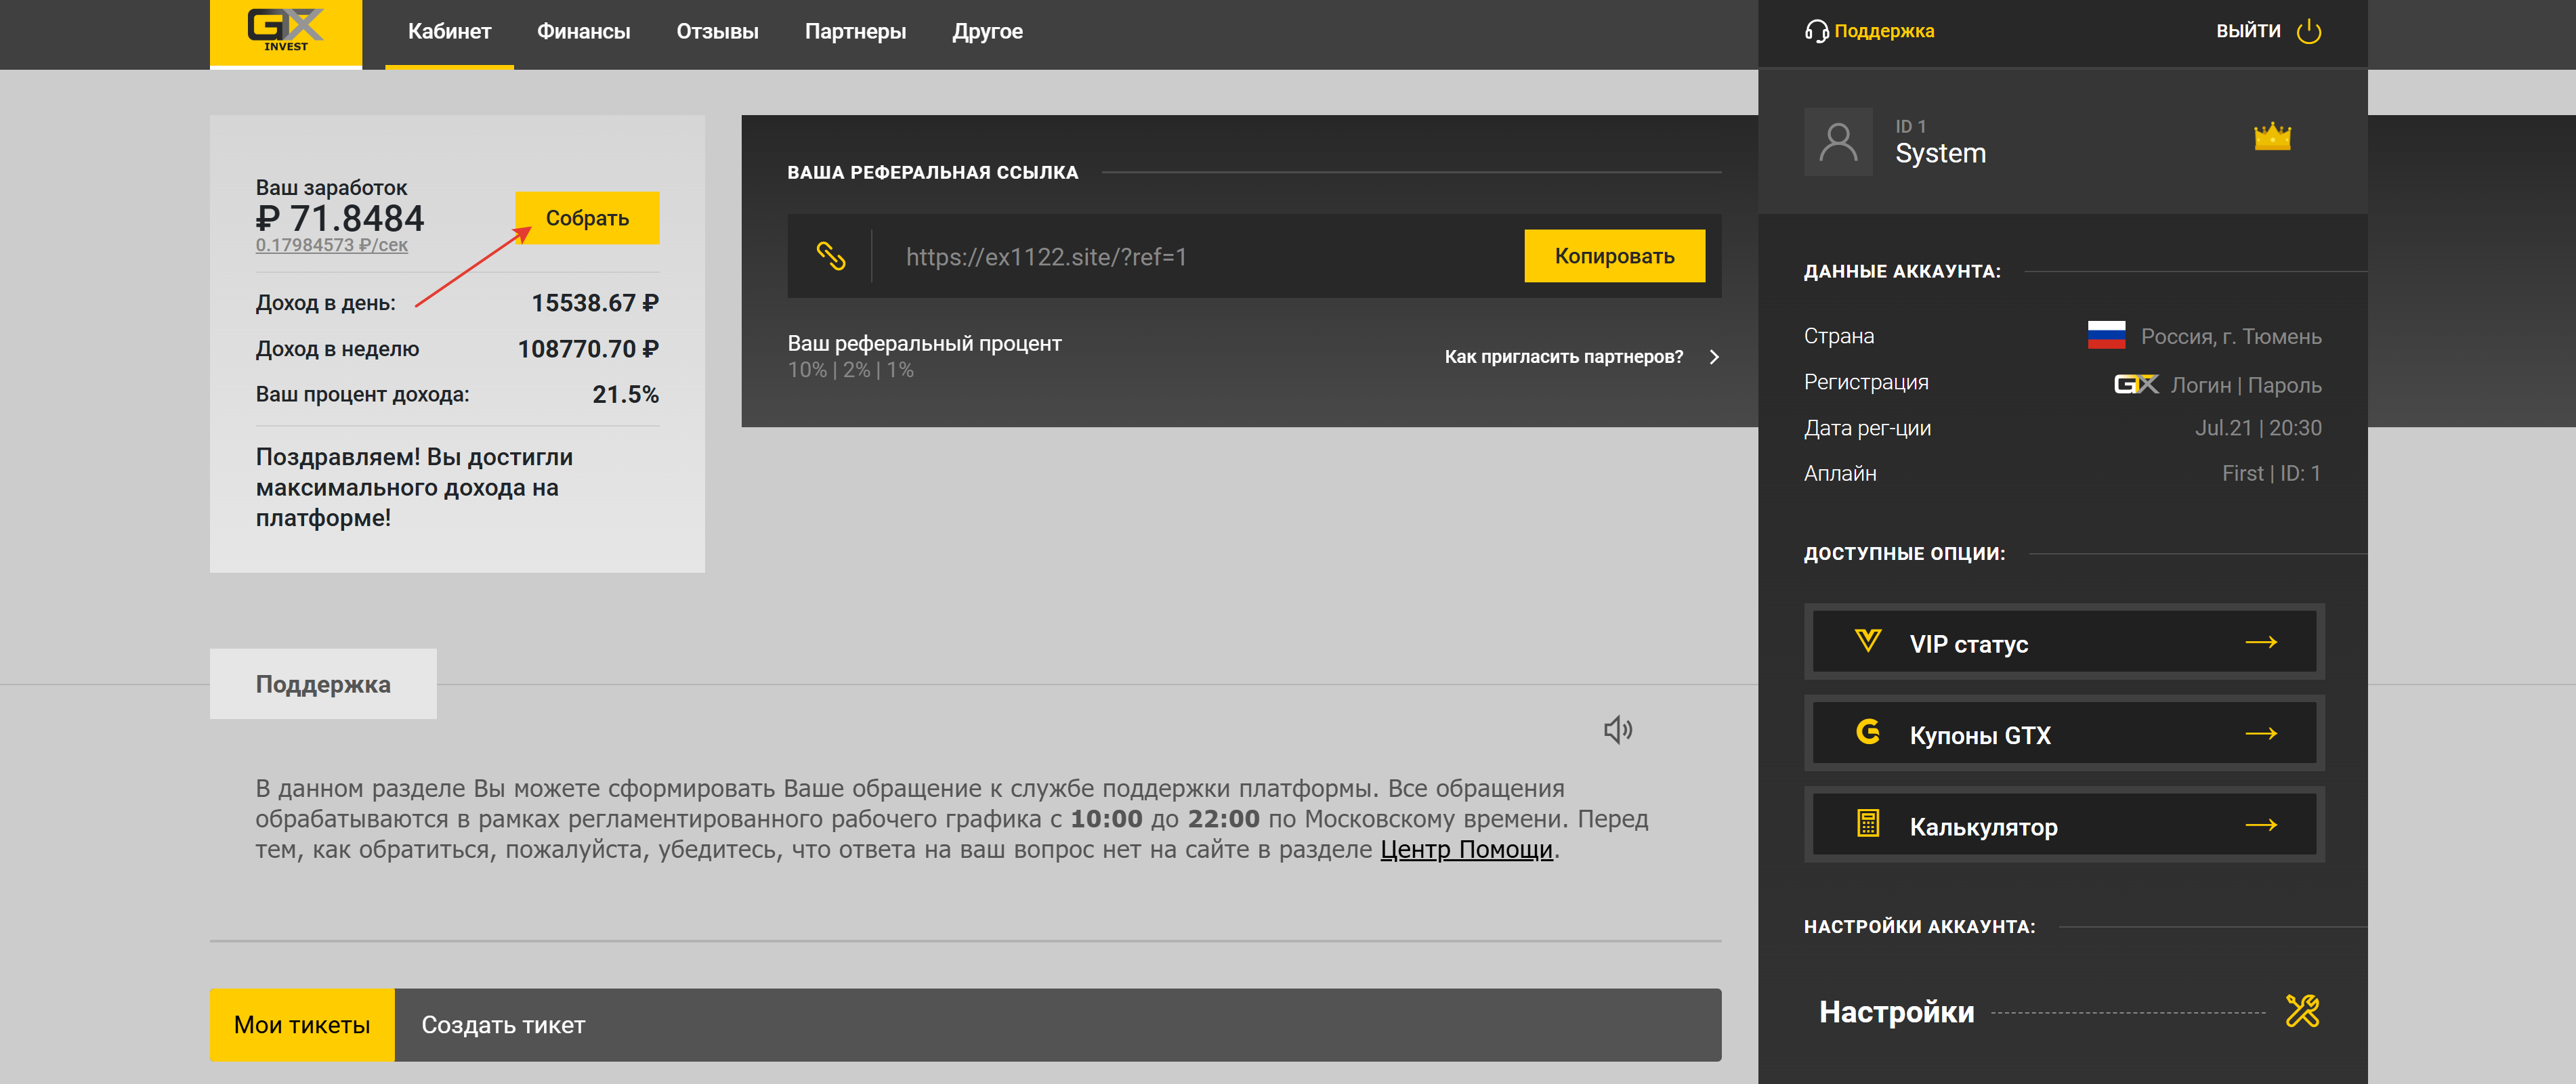Open the Другое menu item
Screen dimensions: 2576x1084
987,32
